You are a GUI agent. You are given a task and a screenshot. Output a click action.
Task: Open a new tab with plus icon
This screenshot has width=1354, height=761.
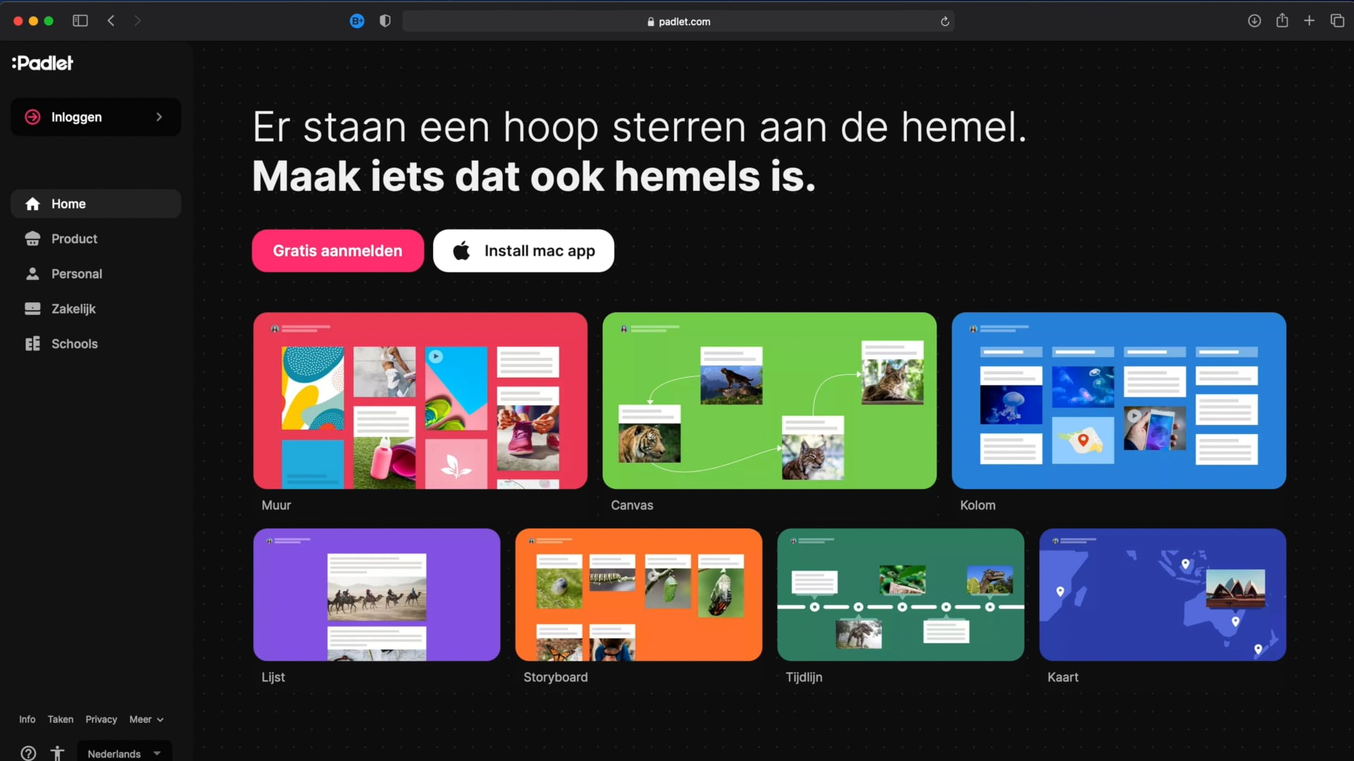[x=1310, y=21]
